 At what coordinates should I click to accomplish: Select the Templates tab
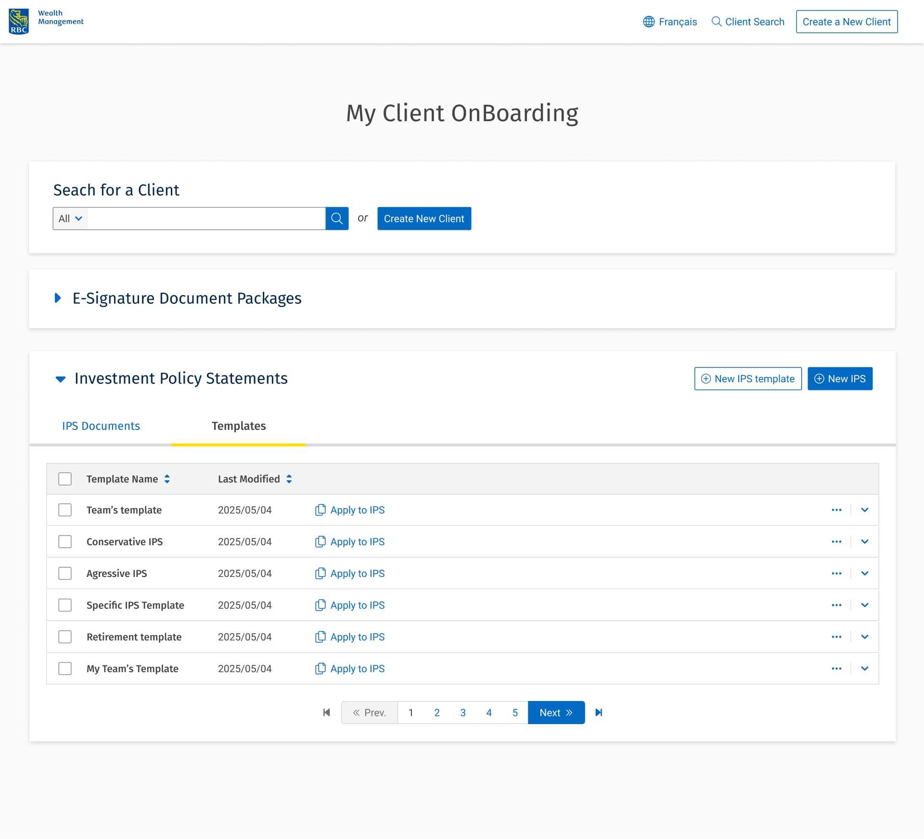click(239, 426)
